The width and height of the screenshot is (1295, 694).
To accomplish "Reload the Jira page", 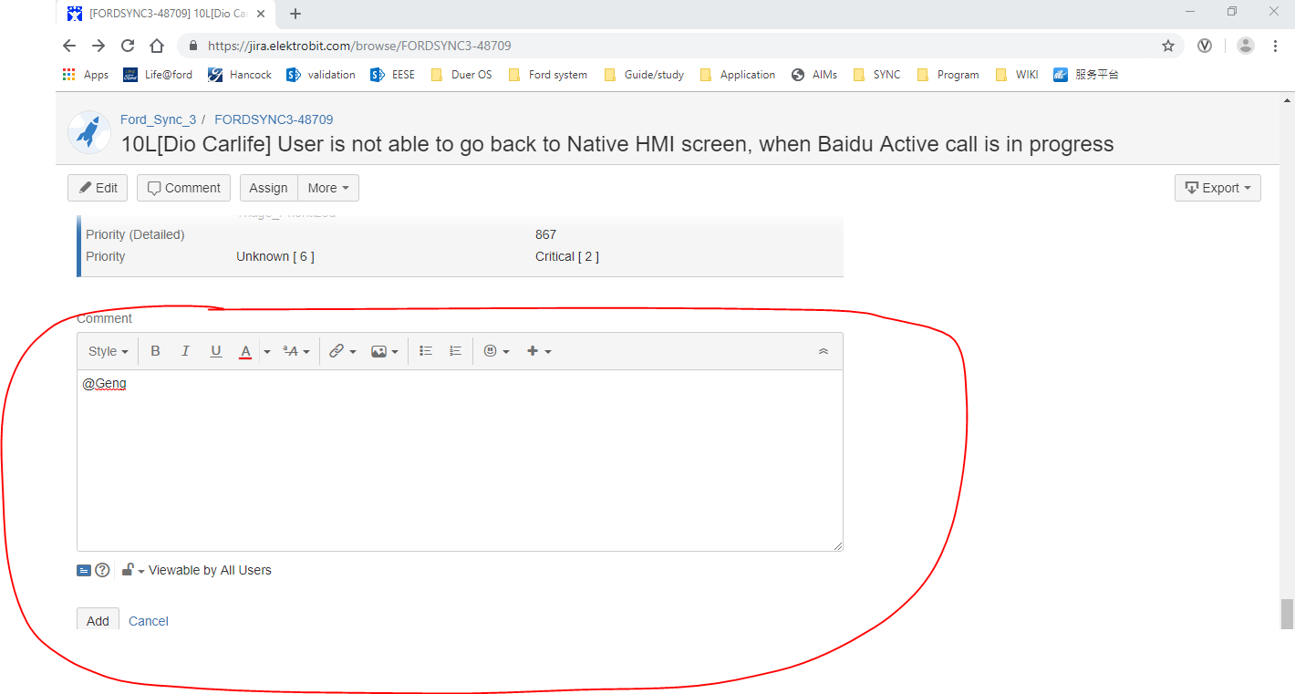I will pyautogui.click(x=127, y=45).
